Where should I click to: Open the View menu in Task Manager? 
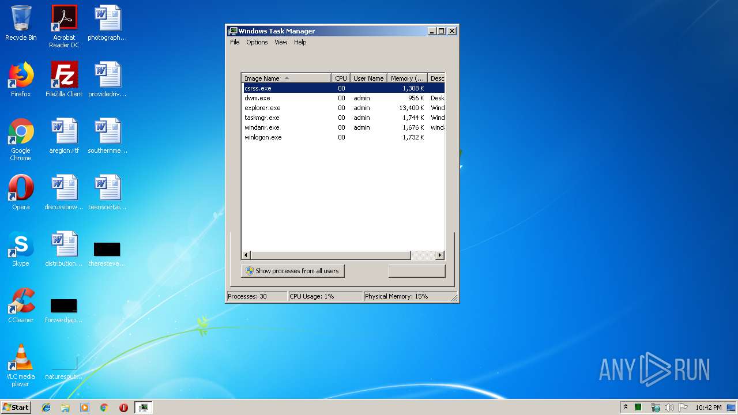click(x=281, y=42)
